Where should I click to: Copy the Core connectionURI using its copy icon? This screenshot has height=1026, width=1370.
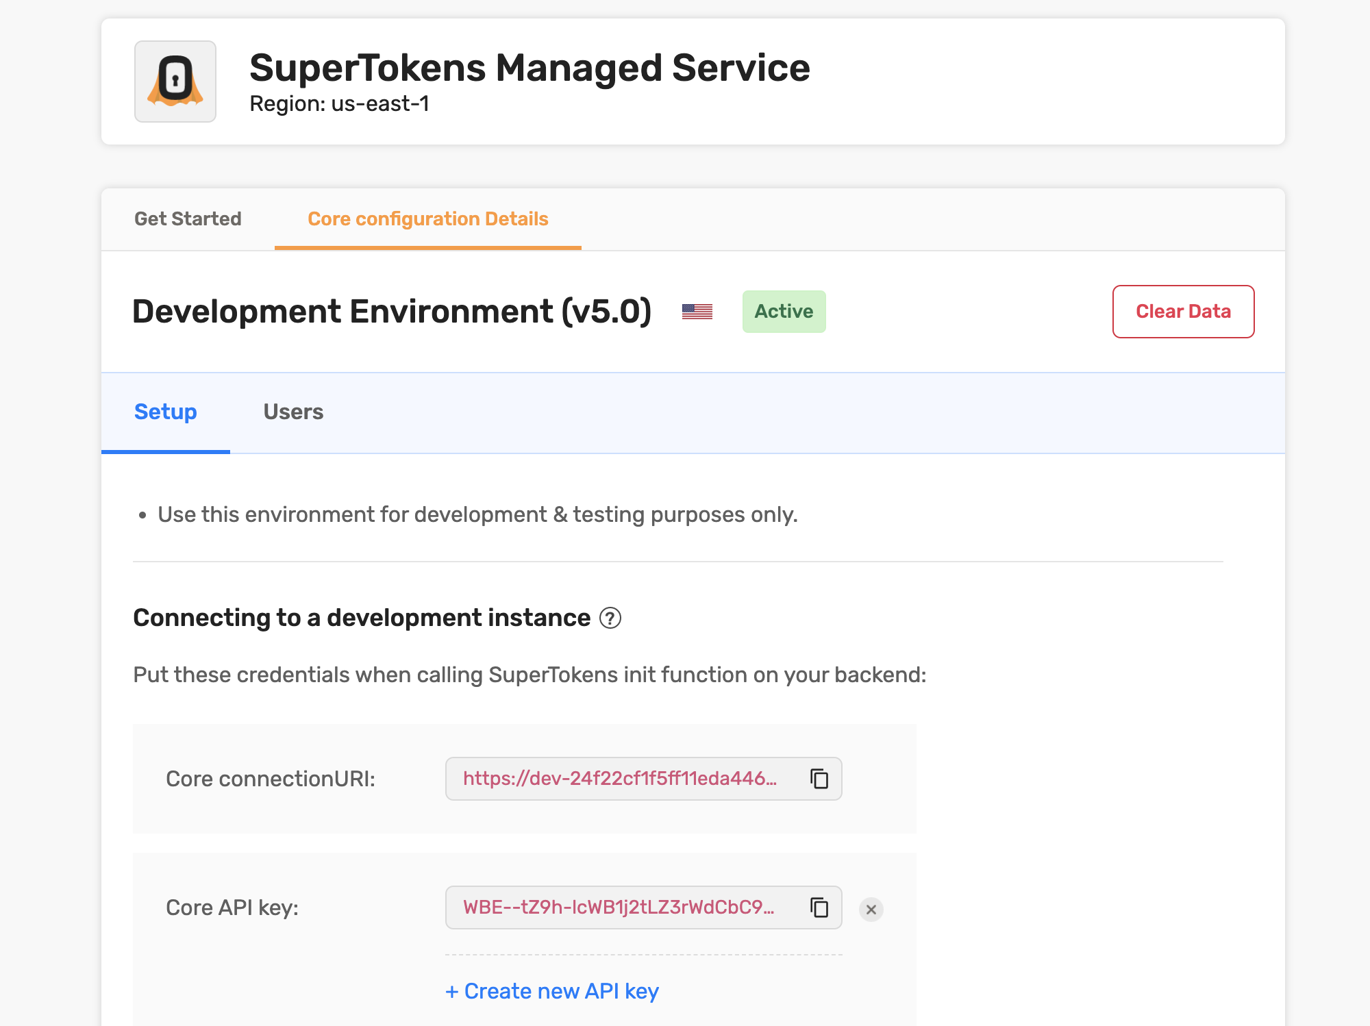click(x=820, y=779)
